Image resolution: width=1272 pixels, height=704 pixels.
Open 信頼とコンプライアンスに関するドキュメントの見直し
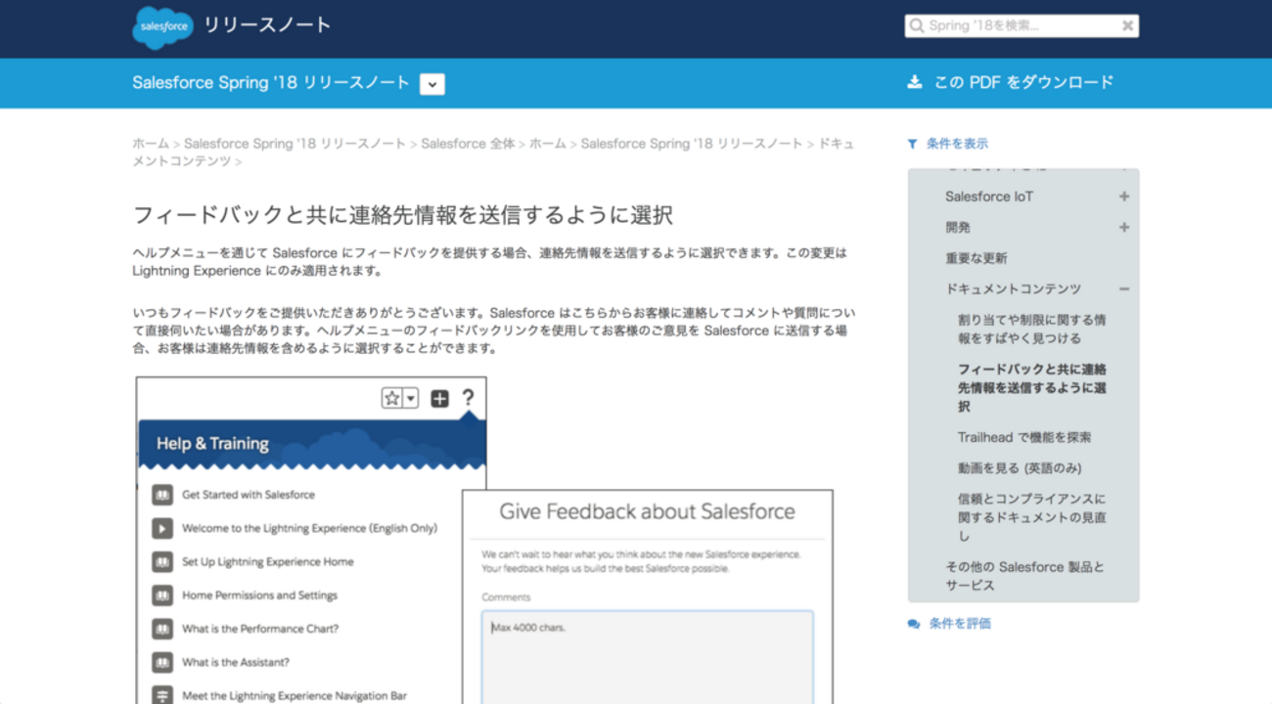(x=1032, y=517)
